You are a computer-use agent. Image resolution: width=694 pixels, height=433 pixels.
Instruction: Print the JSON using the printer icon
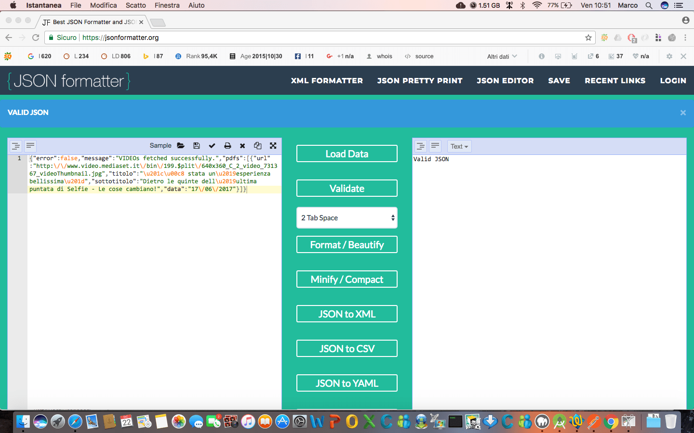pos(227,145)
